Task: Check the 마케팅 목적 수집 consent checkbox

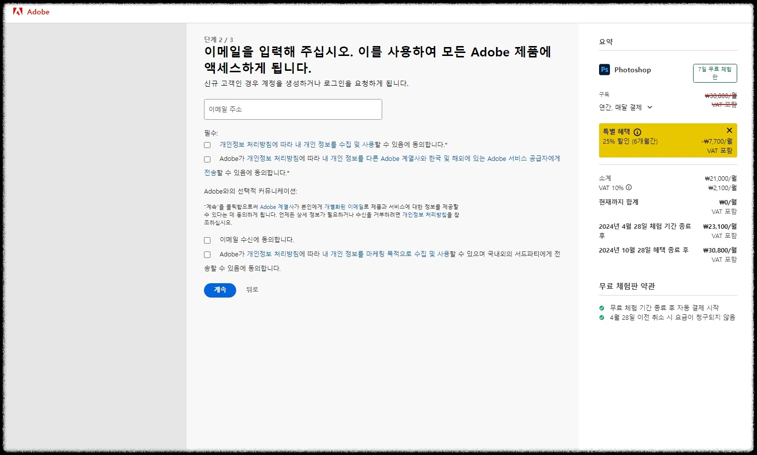Action: (207, 254)
